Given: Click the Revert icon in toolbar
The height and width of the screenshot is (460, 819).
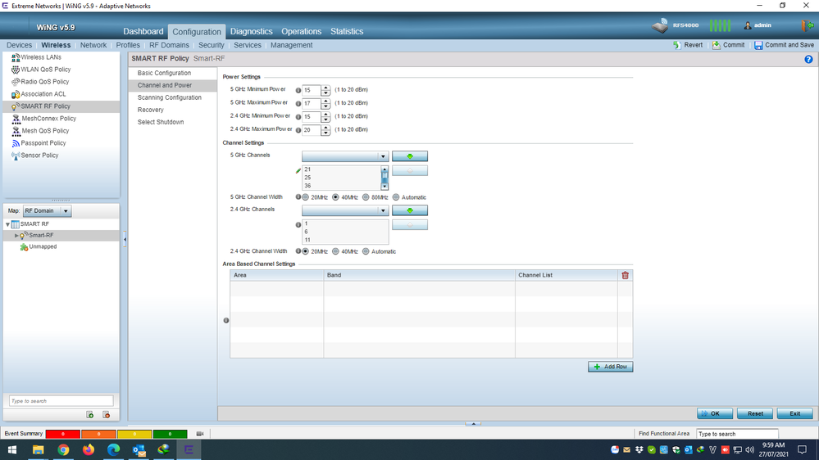Looking at the screenshot, I should pos(677,45).
